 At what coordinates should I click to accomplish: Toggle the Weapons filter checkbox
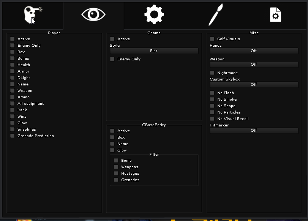pyautogui.click(x=116, y=167)
